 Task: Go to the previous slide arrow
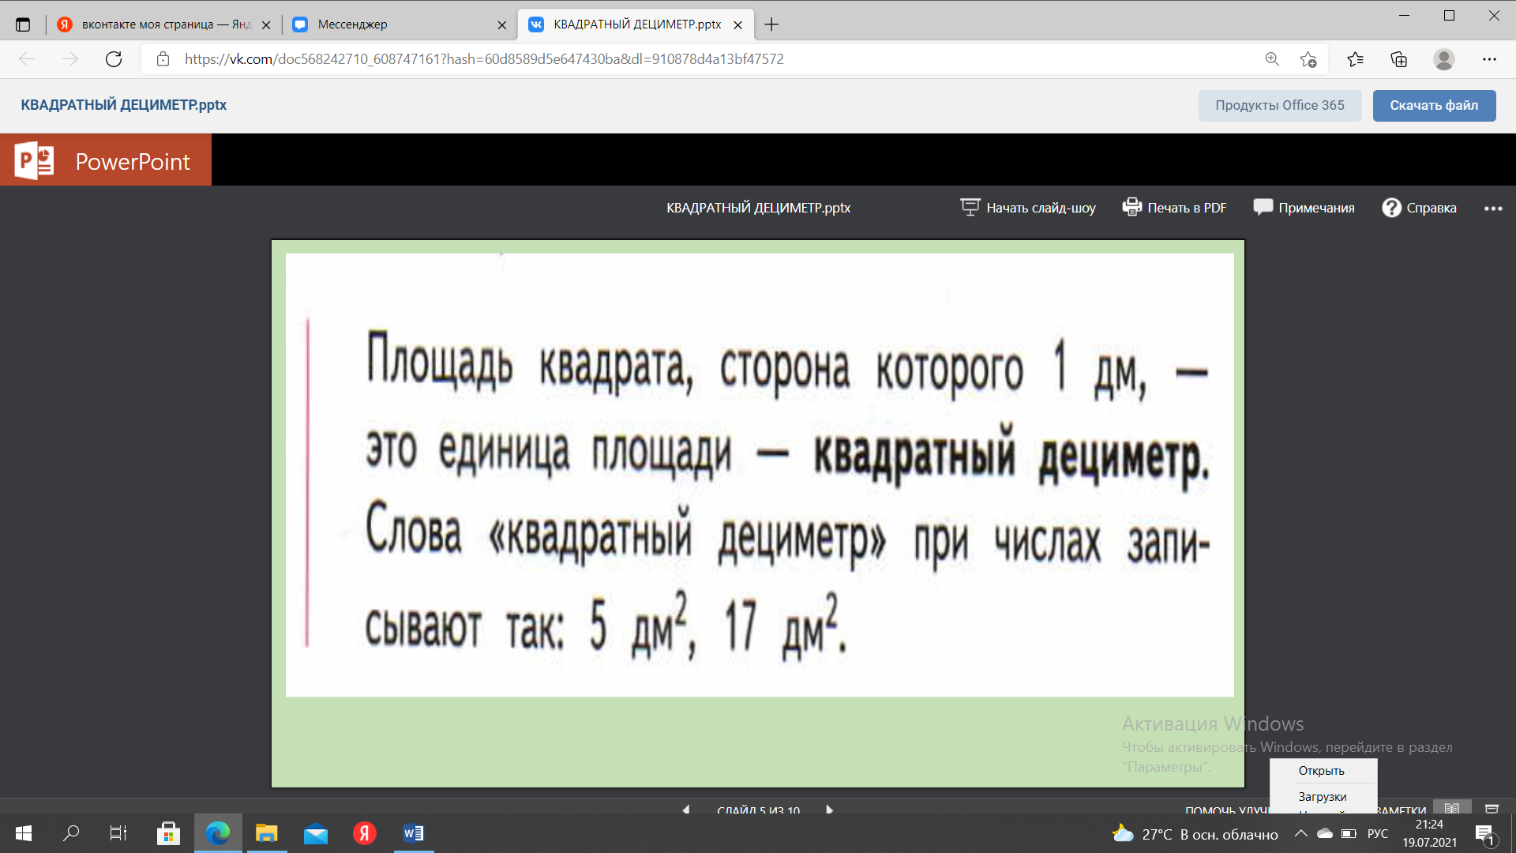(685, 810)
